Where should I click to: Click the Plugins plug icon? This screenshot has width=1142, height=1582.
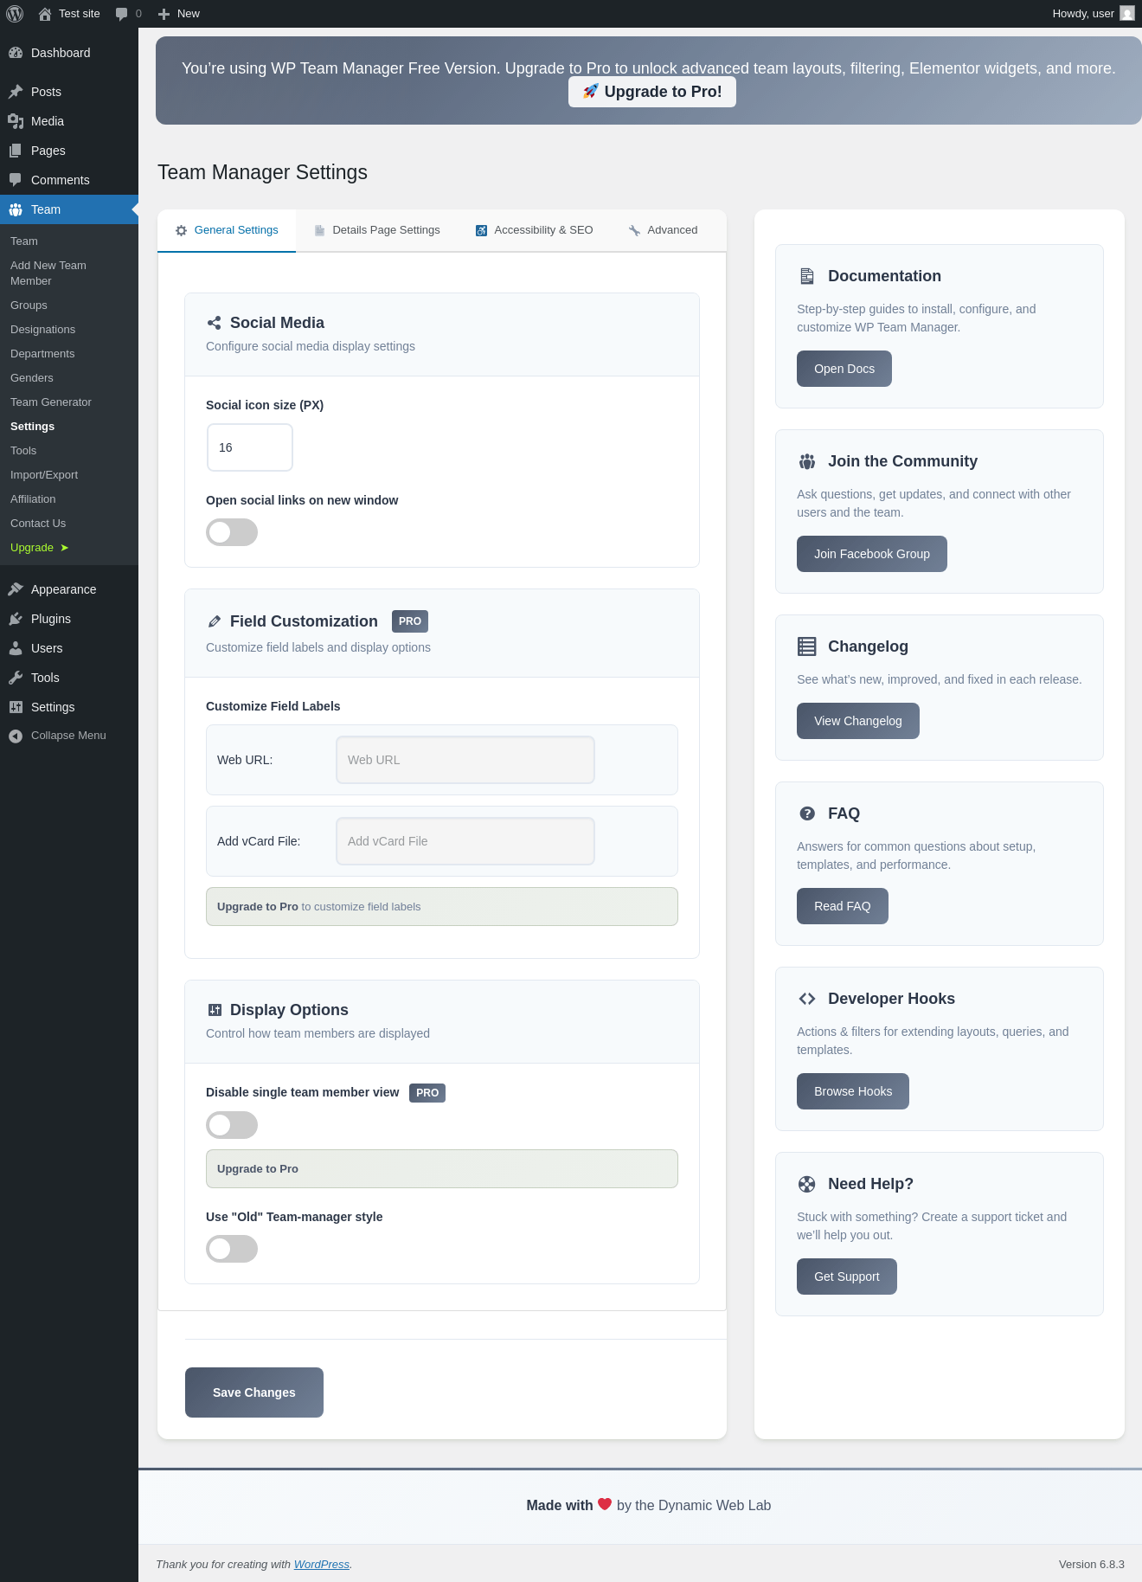tap(16, 619)
